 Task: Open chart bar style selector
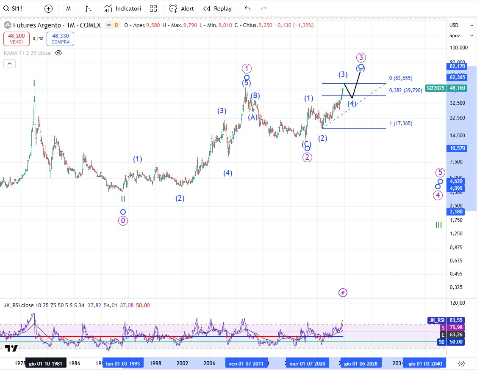point(88,9)
